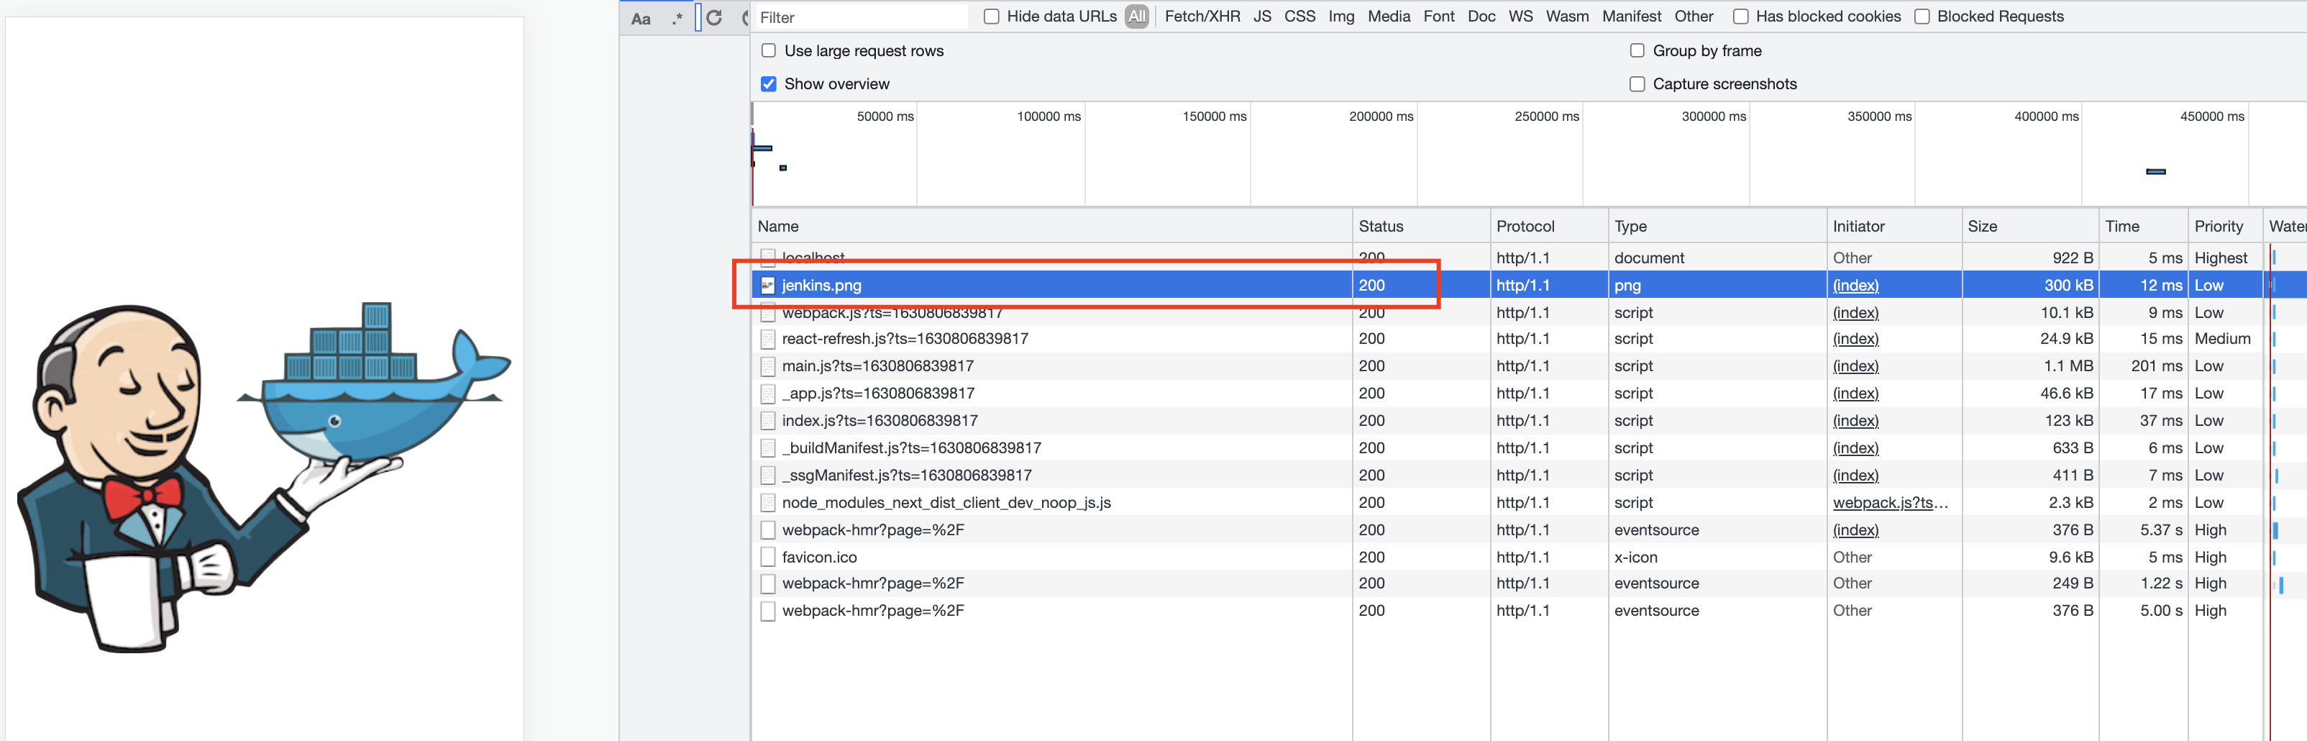Click the _ssgManifest.js row file icon
Screen dimensions: 2307x741
click(x=767, y=476)
